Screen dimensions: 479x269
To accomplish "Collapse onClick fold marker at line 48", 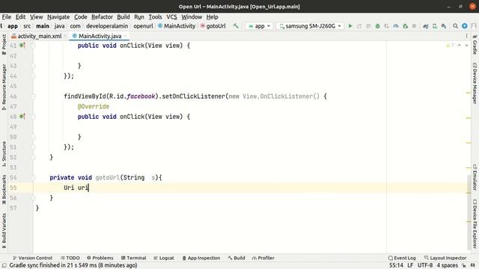I will (x=33, y=117).
